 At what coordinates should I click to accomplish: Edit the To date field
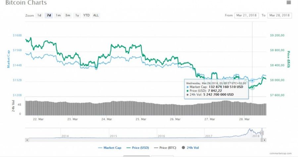click(x=279, y=15)
